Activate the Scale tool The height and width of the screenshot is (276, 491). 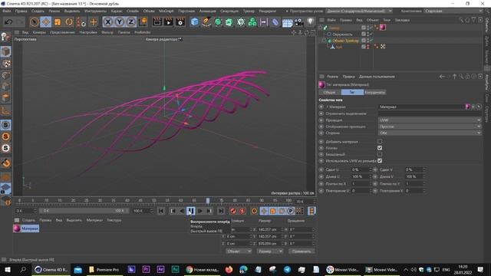click(x=58, y=22)
